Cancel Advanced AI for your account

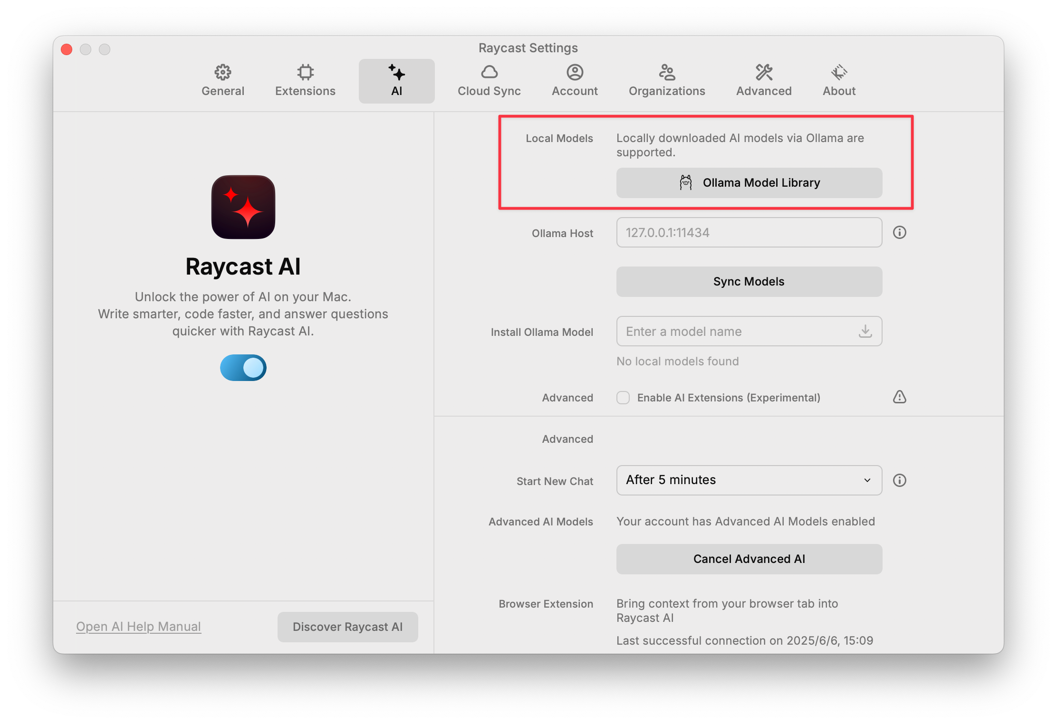point(749,559)
